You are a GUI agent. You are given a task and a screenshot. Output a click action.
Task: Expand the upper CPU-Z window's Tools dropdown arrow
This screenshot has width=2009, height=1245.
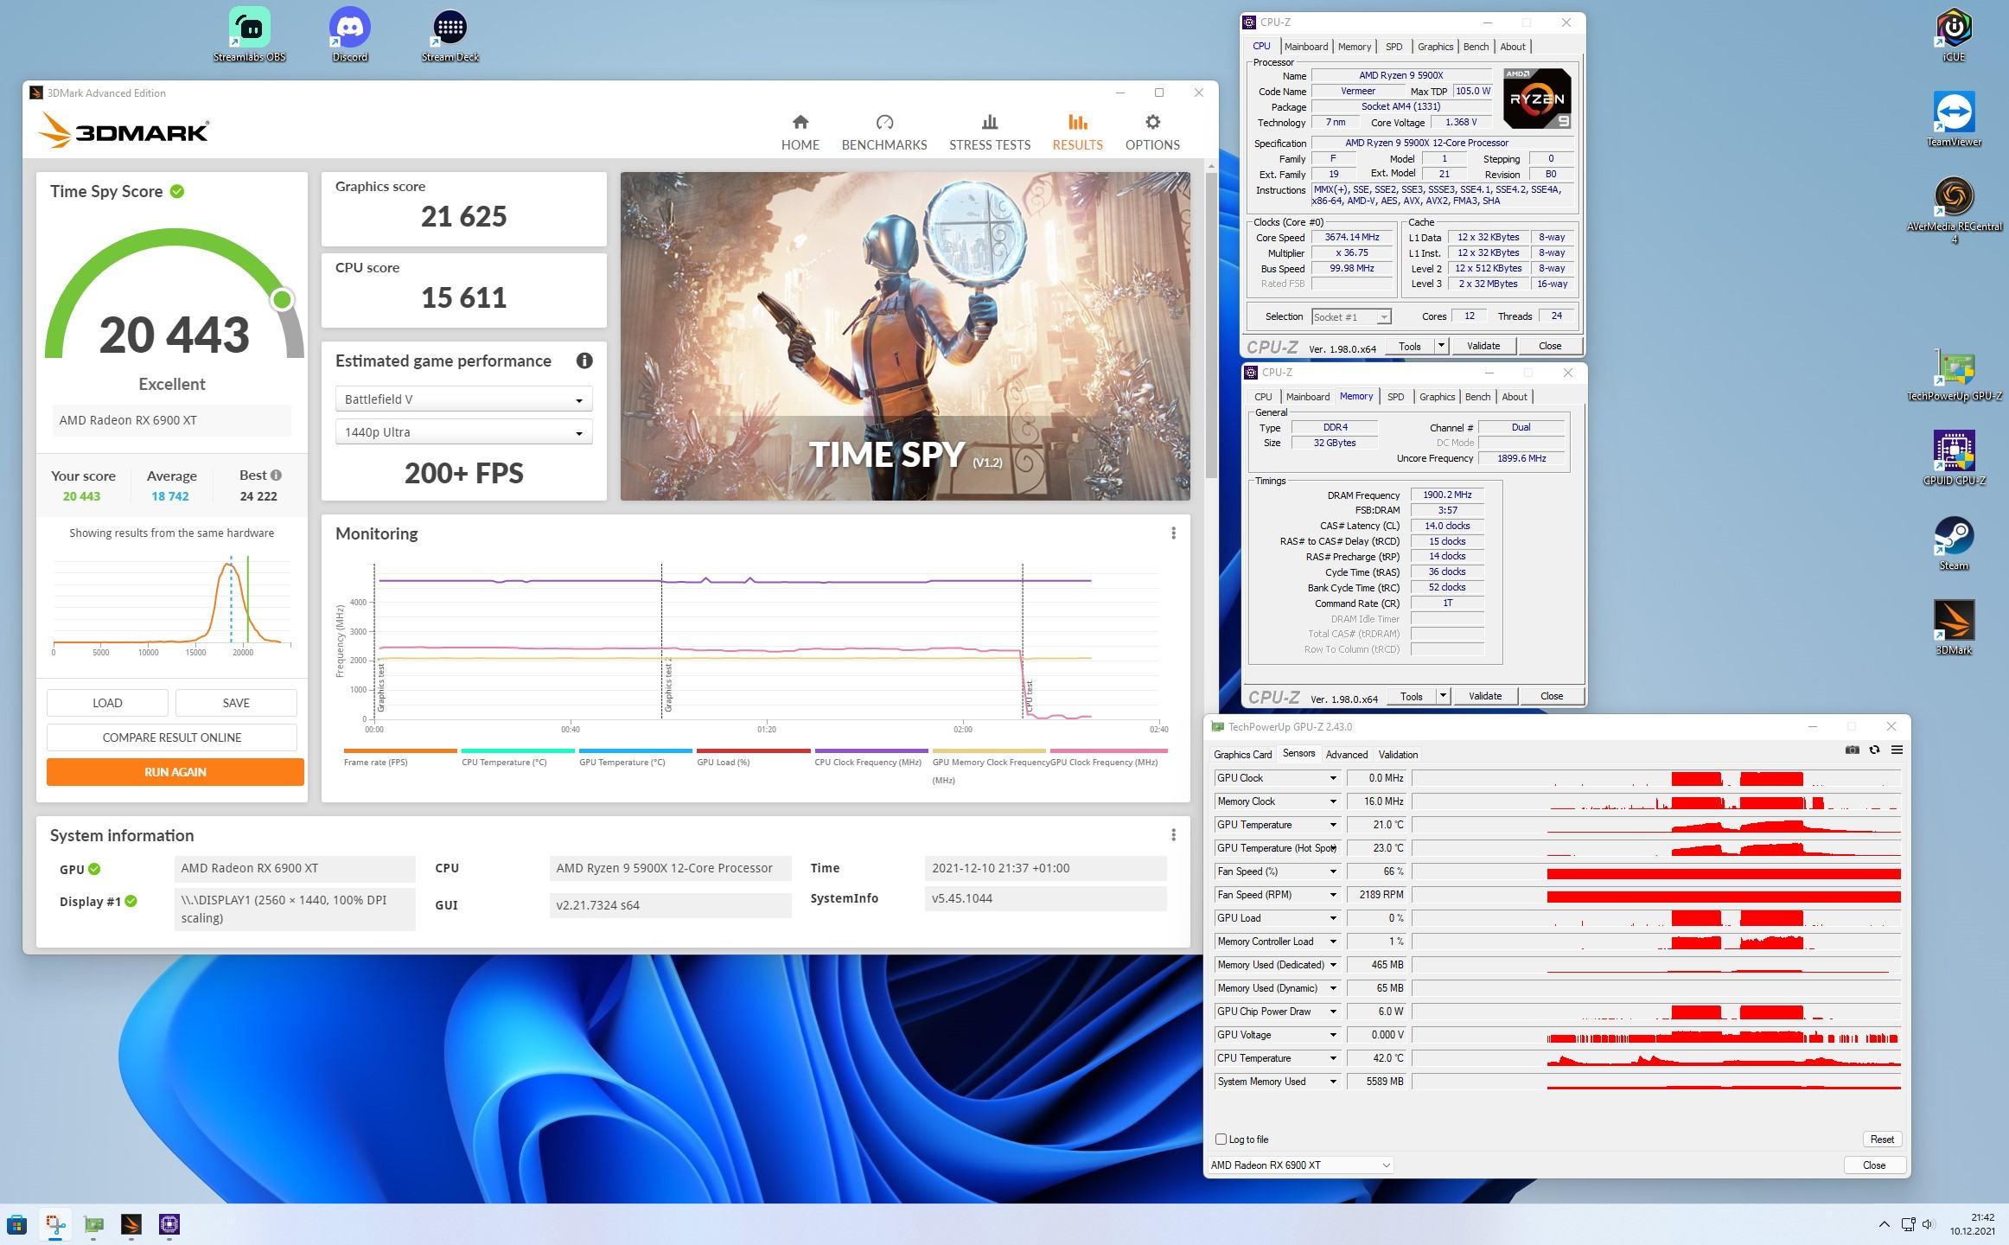tap(1441, 346)
